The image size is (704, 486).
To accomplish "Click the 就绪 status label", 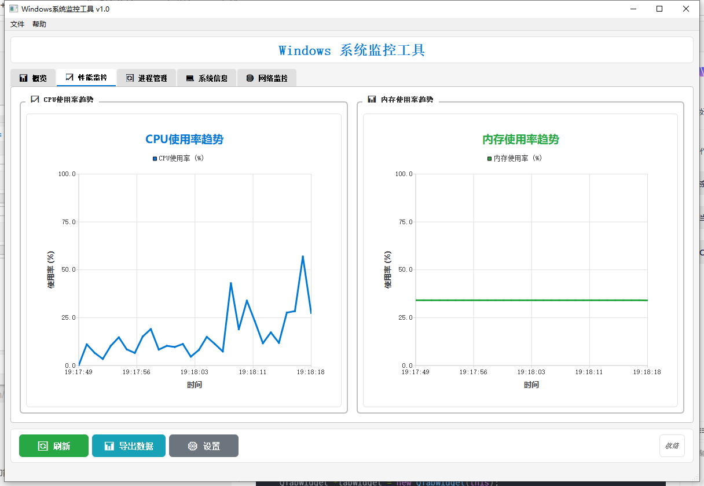I will pos(672,446).
